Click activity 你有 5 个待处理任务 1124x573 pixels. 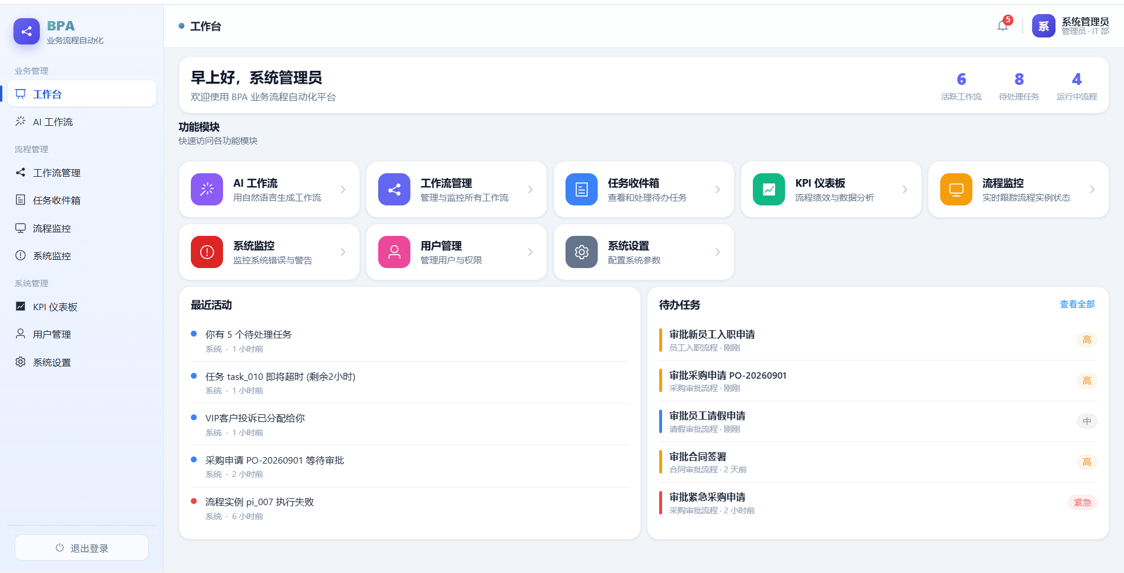click(x=410, y=341)
